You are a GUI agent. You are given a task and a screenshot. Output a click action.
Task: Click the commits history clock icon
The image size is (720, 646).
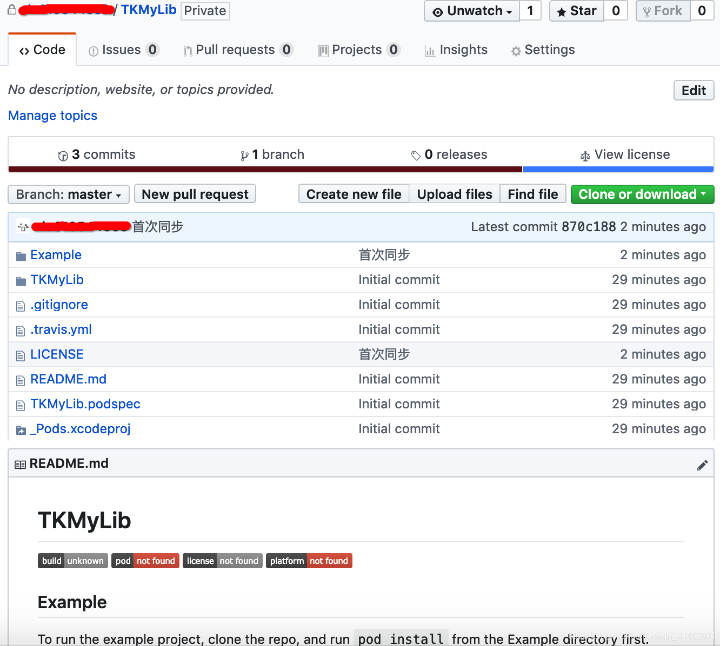coord(63,156)
